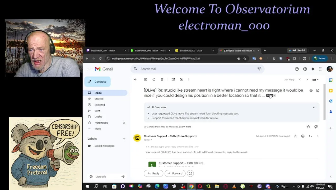Open message More options menu
Screen dimensions: 336x190
pyautogui.click(x=318, y=136)
